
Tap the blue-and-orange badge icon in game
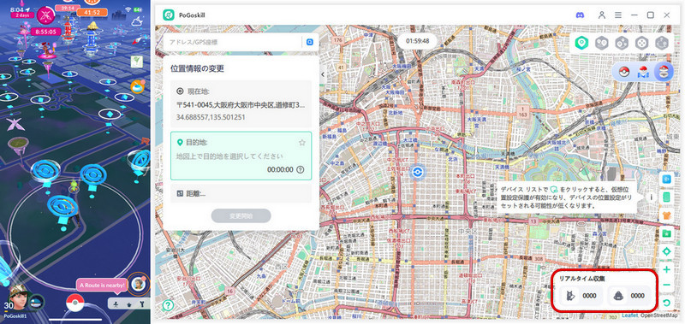click(138, 86)
